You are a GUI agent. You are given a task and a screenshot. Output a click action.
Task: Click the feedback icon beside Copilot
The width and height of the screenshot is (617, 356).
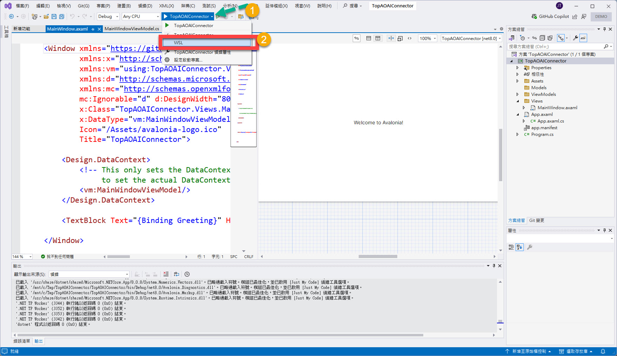pyautogui.click(x=584, y=17)
